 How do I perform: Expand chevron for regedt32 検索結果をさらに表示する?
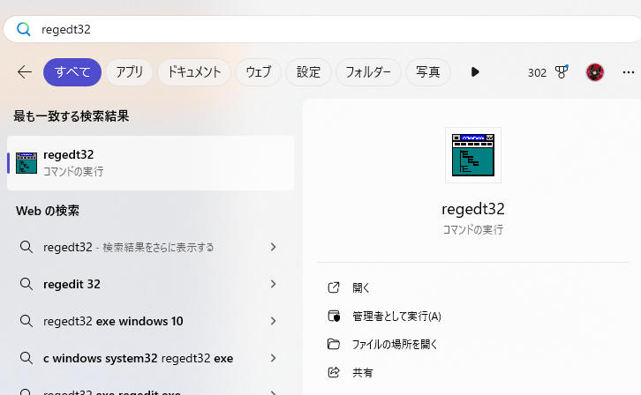pos(273,247)
